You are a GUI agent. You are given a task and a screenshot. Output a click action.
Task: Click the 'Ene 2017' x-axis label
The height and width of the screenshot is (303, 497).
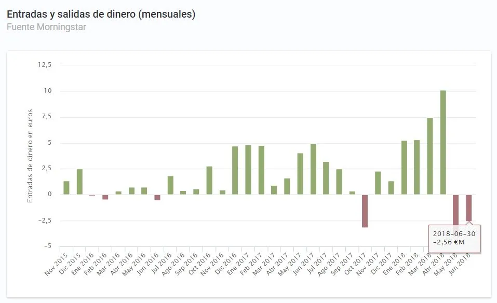[x=241, y=263]
